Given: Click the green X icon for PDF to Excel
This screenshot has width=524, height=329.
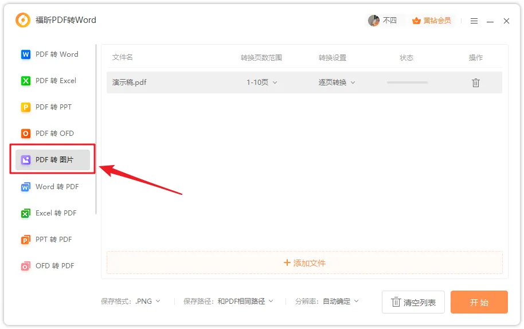Looking at the screenshot, I should (x=26, y=80).
